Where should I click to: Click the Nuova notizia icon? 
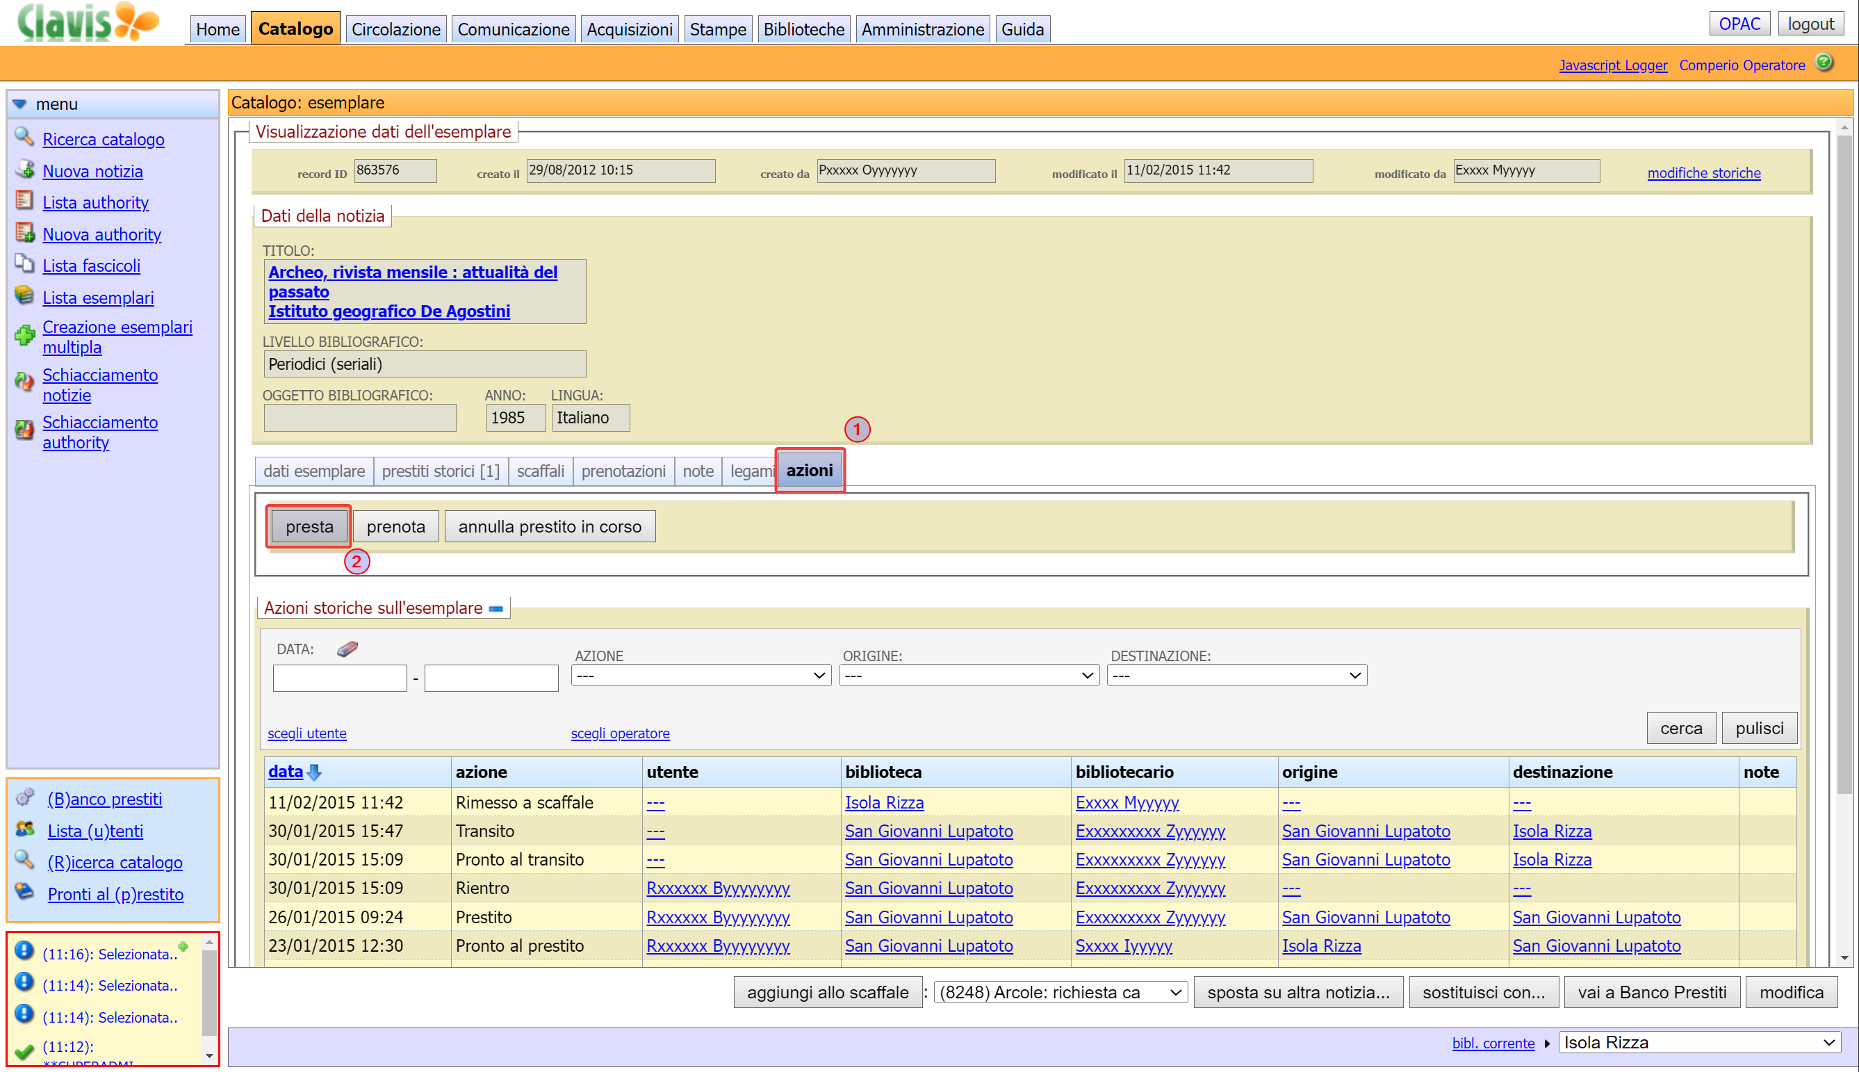(x=24, y=170)
